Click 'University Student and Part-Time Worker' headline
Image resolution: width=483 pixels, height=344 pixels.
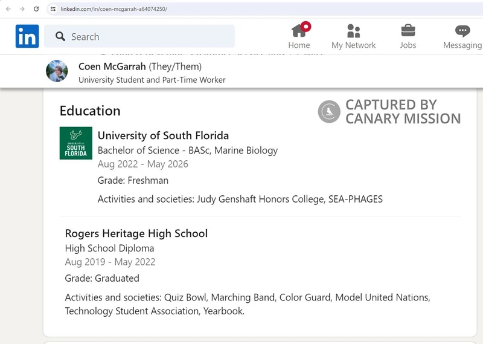click(152, 80)
